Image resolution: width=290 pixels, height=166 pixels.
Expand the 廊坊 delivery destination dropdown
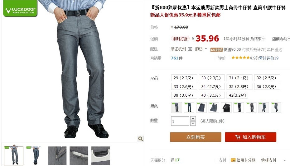(206, 49)
